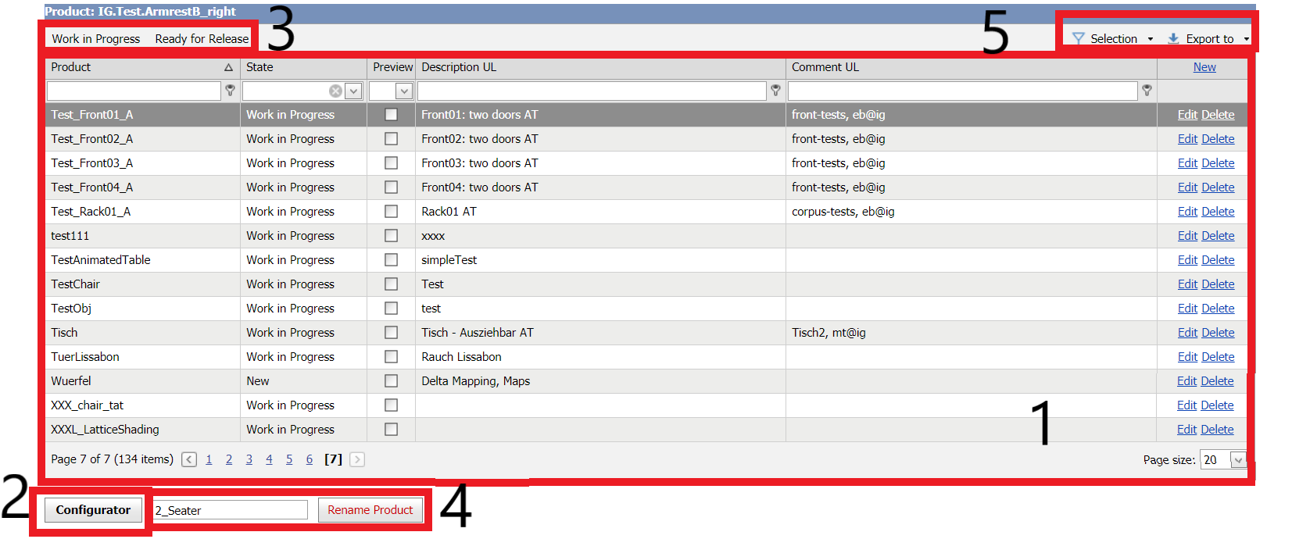Expand the Page size dropdown
This screenshot has width=1292, height=539.
(x=1237, y=460)
